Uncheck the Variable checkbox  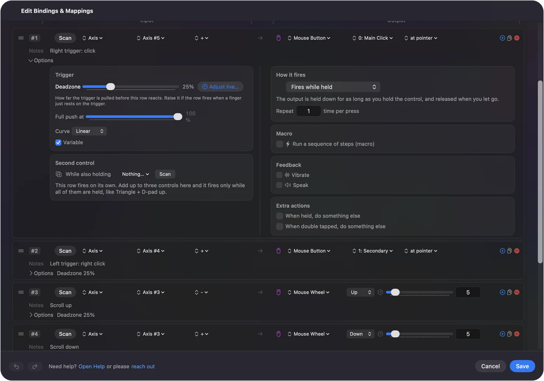tap(58, 143)
